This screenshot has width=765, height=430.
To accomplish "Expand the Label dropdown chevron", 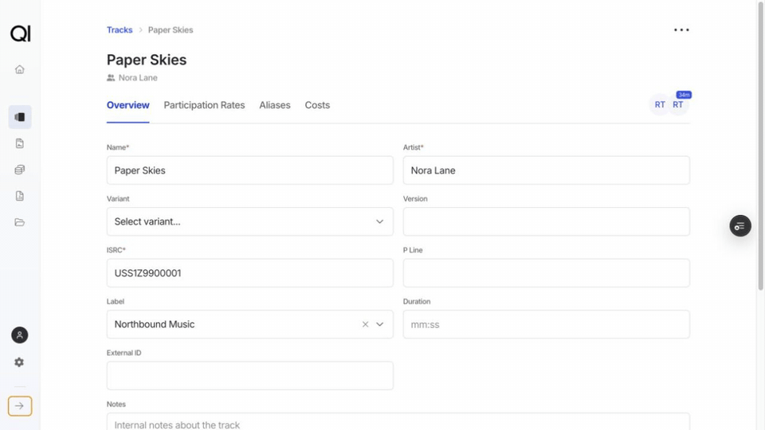I will coord(379,324).
